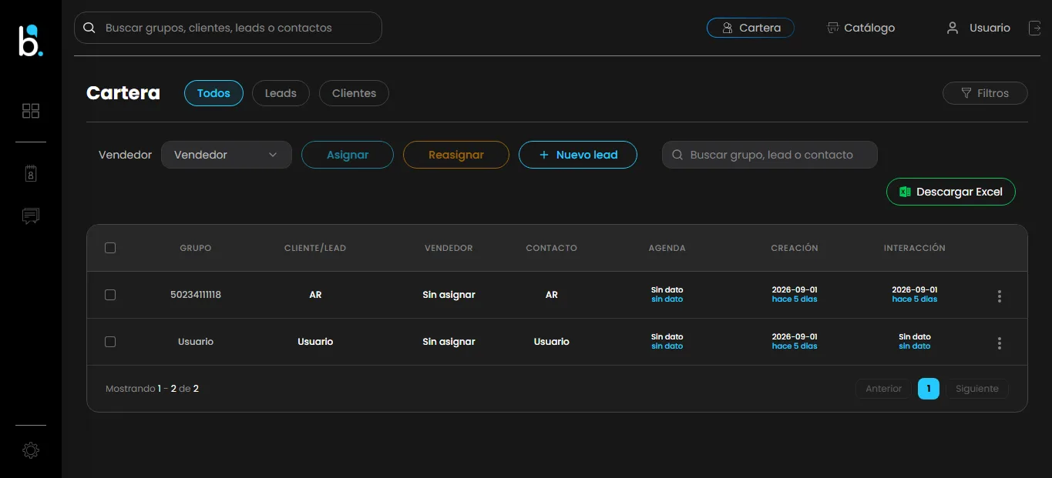Click the magnifier icon in the top search bar
Image resolution: width=1052 pixels, height=478 pixels.
(x=89, y=28)
